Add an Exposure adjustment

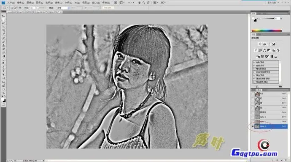click(274, 44)
